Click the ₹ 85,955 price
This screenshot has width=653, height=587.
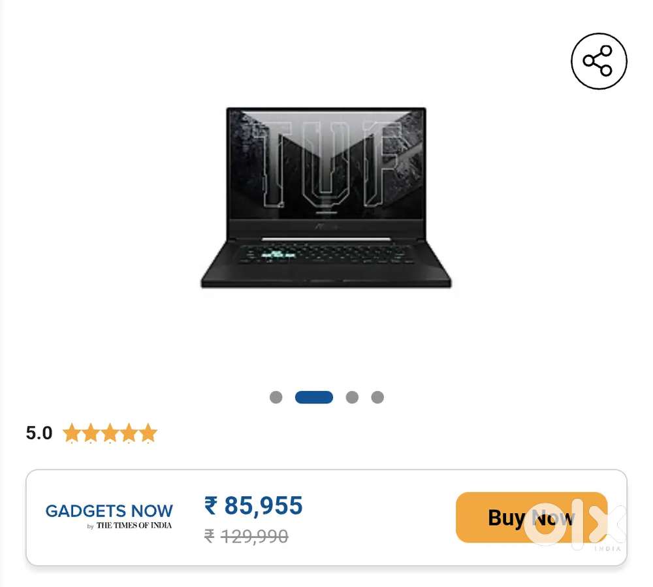pyautogui.click(x=253, y=506)
